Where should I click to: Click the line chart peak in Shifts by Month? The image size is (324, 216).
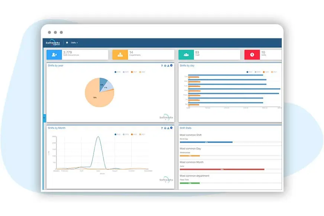98,137
